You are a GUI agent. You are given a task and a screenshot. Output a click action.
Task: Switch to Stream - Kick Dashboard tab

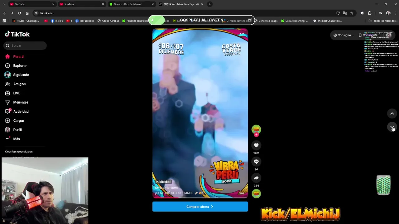coord(131,4)
